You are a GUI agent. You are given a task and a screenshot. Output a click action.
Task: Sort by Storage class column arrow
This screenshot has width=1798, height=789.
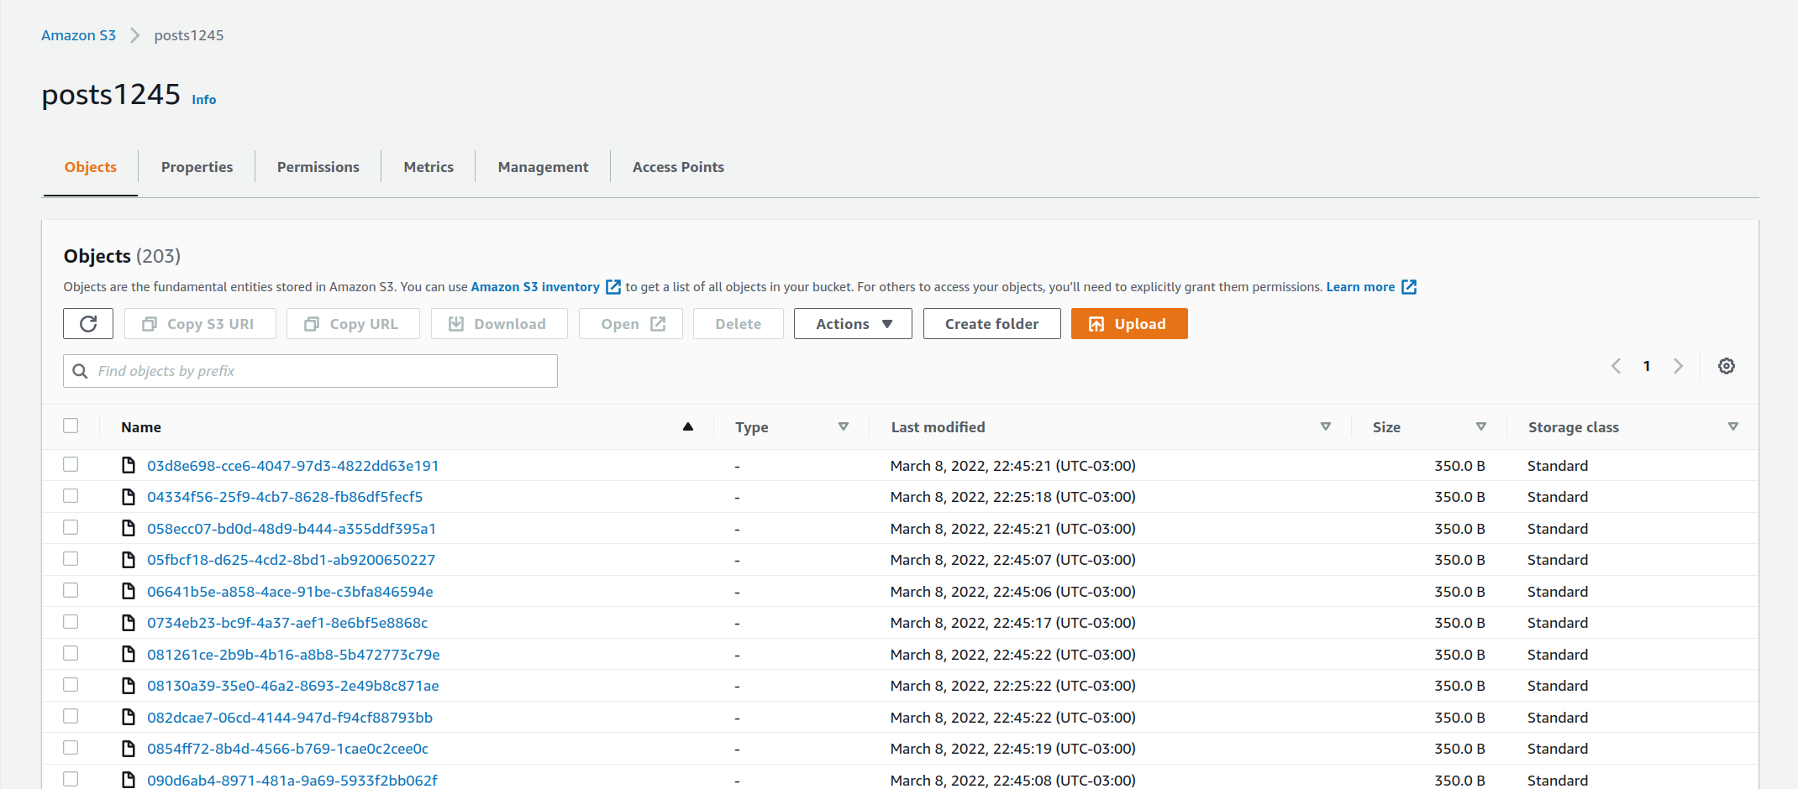(x=1733, y=426)
